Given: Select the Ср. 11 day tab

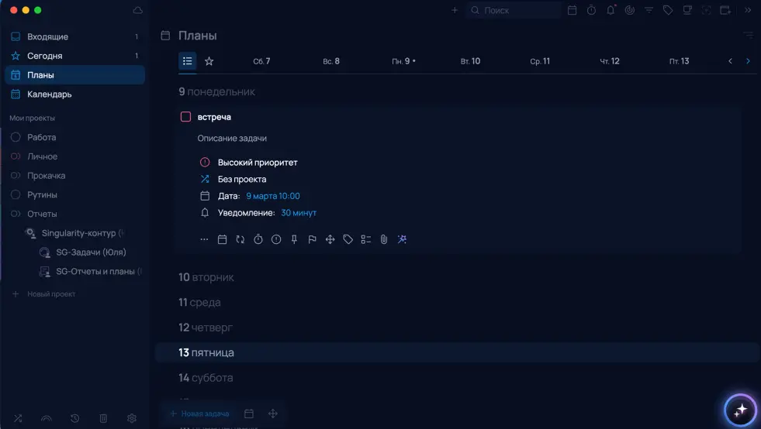Looking at the screenshot, I should pyautogui.click(x=540, y=61).
